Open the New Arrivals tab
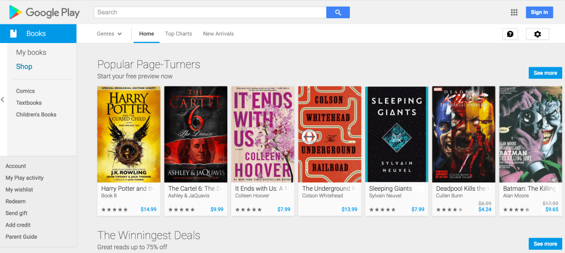Viewport: 565px width, 253px height. (218, 34)
